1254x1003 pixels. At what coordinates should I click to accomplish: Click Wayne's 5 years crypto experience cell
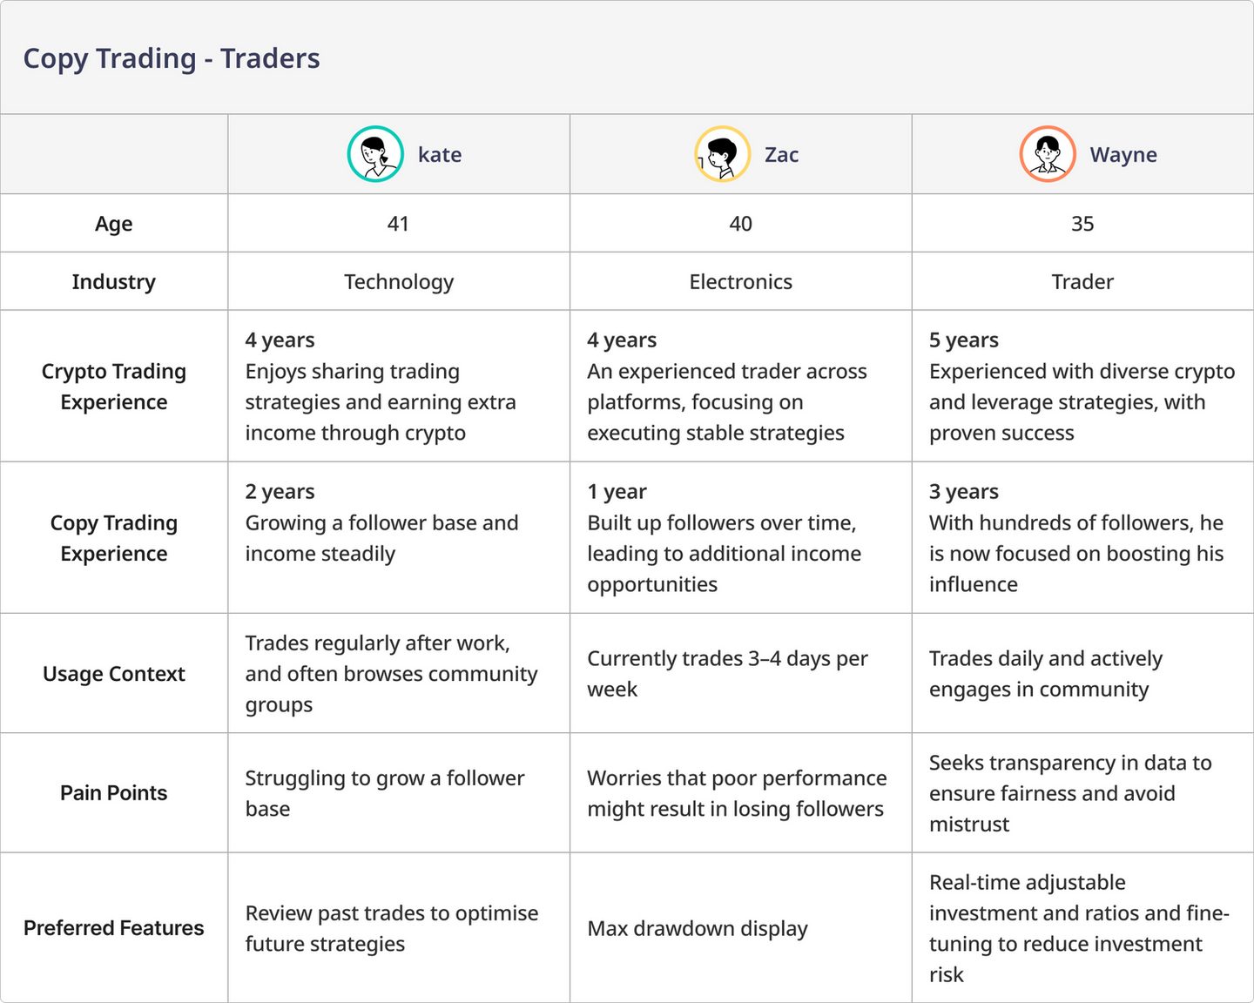pos(1082,387)
